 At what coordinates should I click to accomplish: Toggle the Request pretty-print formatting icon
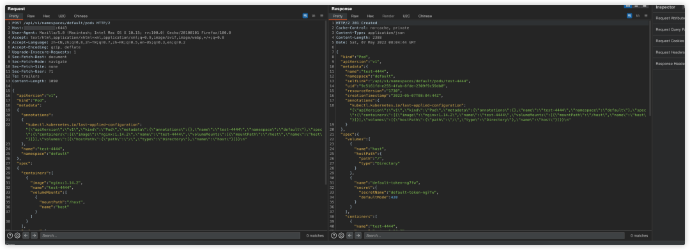tap(305, 16)
